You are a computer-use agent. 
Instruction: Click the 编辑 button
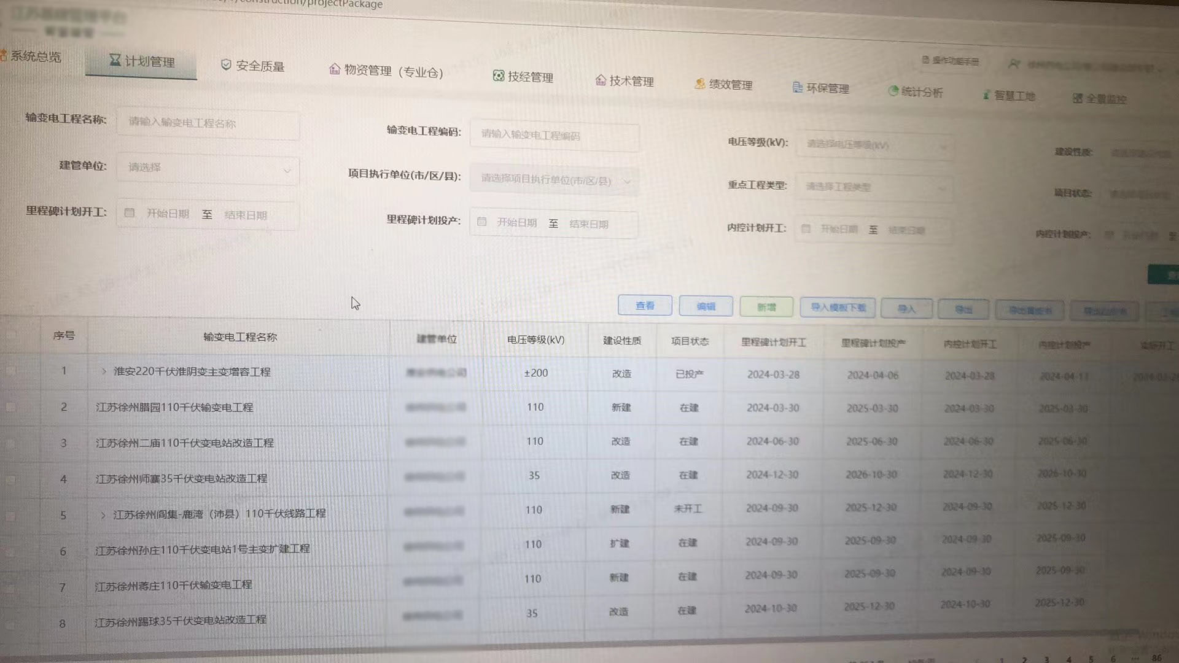coord(706,306)
